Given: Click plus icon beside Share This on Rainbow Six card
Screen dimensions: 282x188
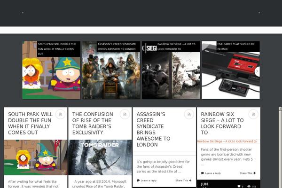Looking at the screenshot, I should tap(254, 173).
